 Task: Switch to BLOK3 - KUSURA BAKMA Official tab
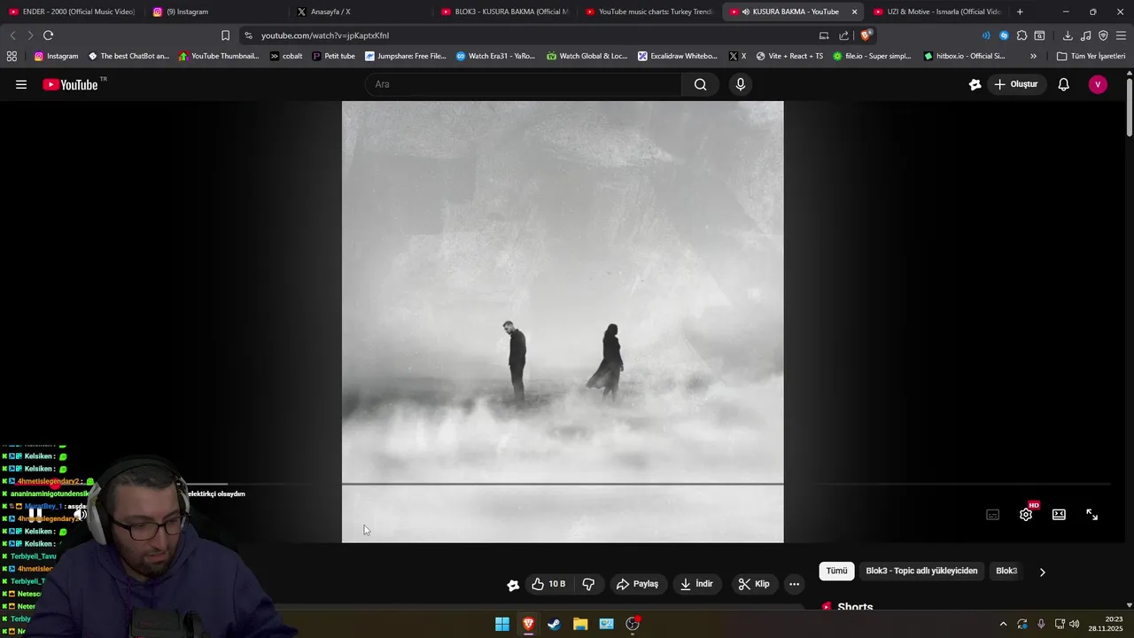click(505, 12)
